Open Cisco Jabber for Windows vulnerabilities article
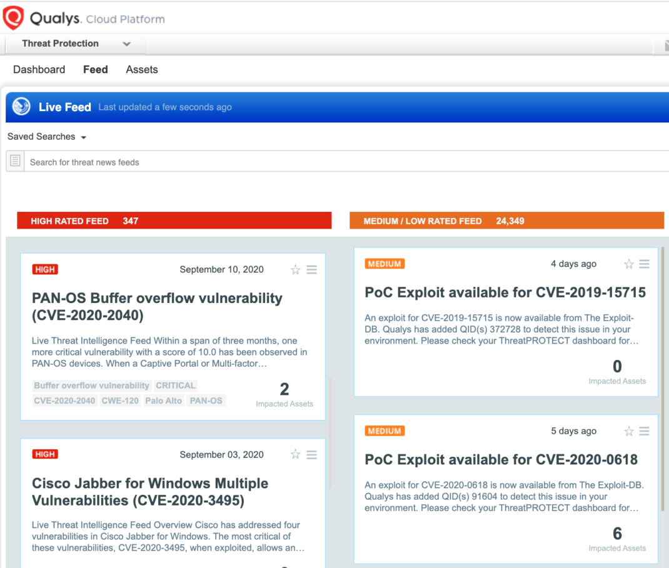The height and width of the screenshot is (568, 669). point(150,491)
